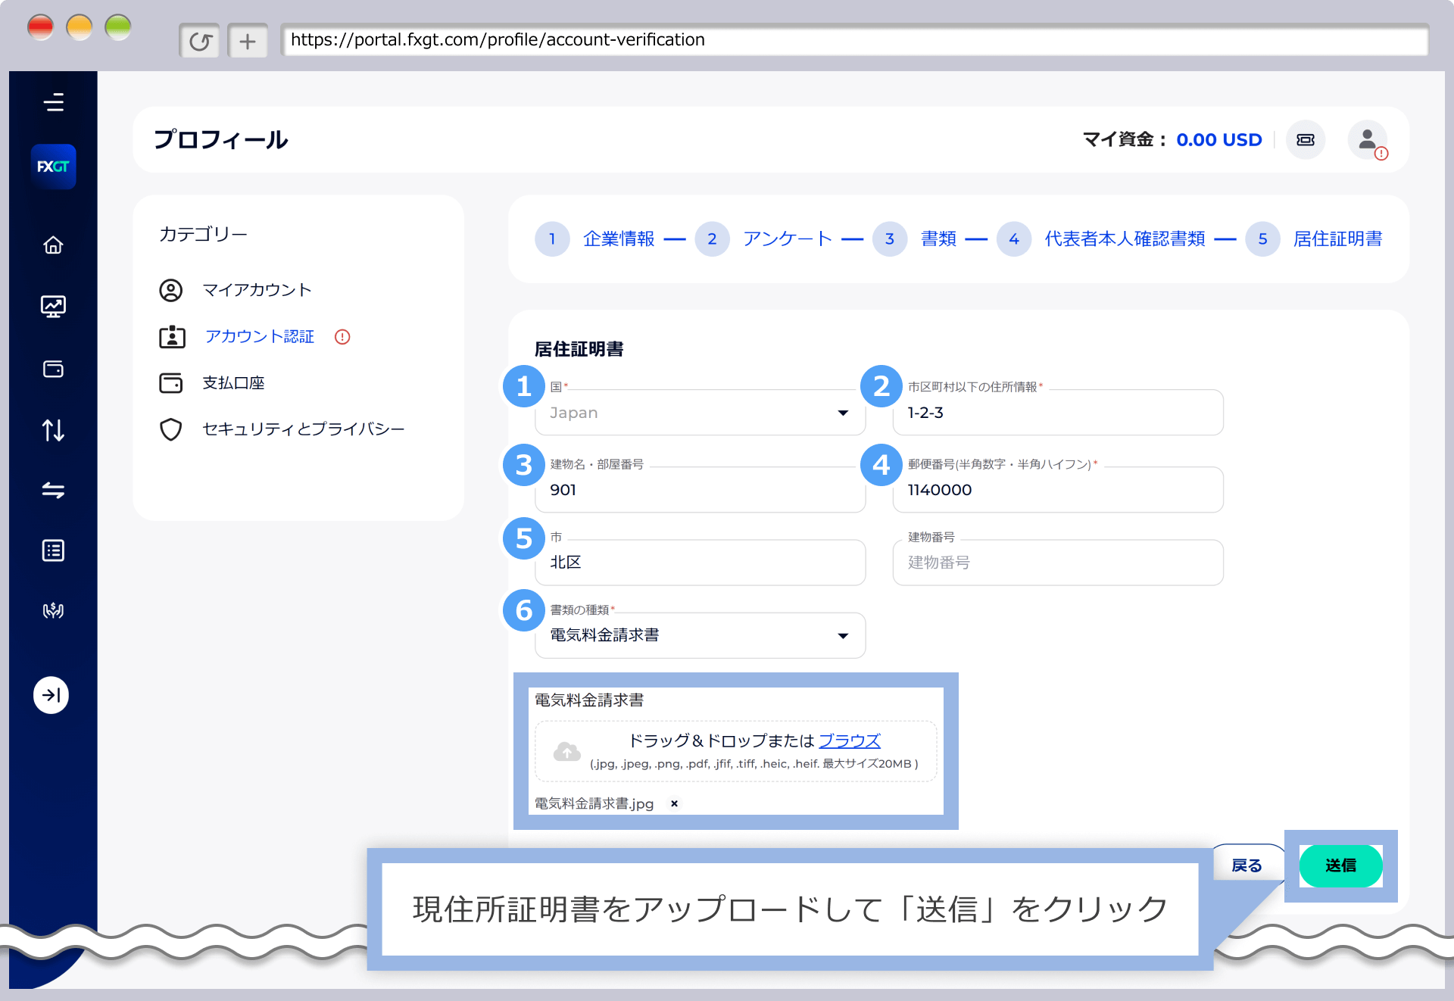
Task: Remove the uploaded 電気料金請求書.jpg file
Action: click(x=673, y=803)
